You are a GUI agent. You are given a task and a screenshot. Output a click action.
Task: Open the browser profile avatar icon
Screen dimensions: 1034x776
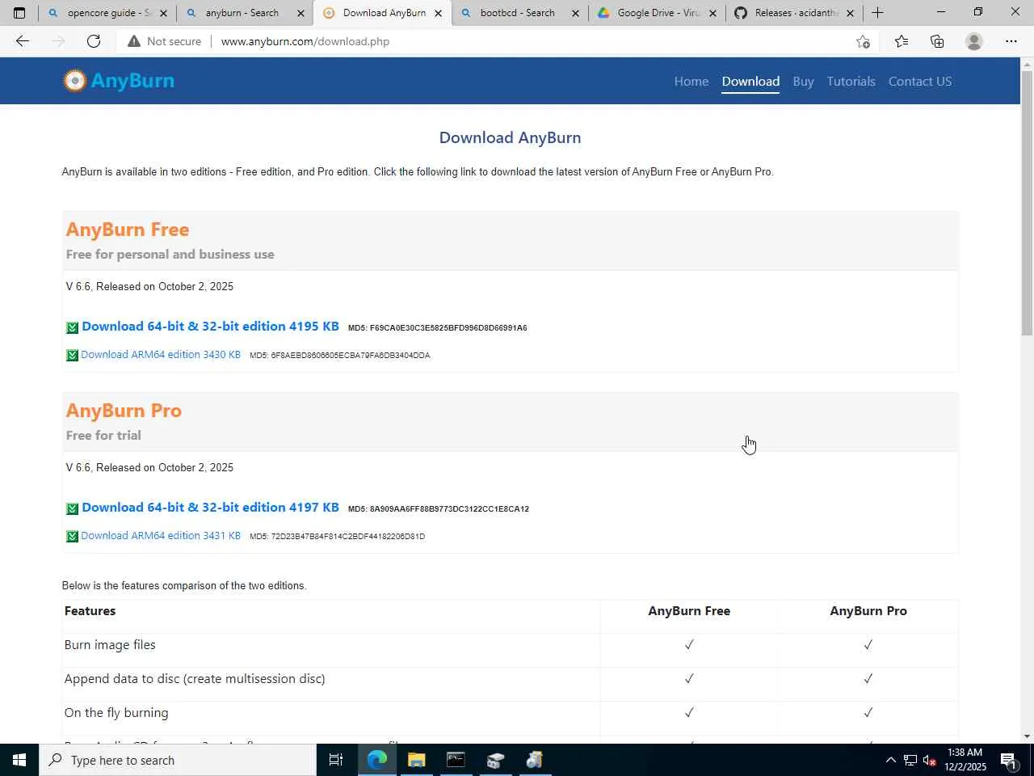pos(974,41)
